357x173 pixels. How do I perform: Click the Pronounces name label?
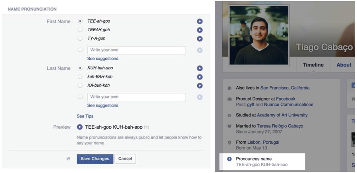(254, 159)
